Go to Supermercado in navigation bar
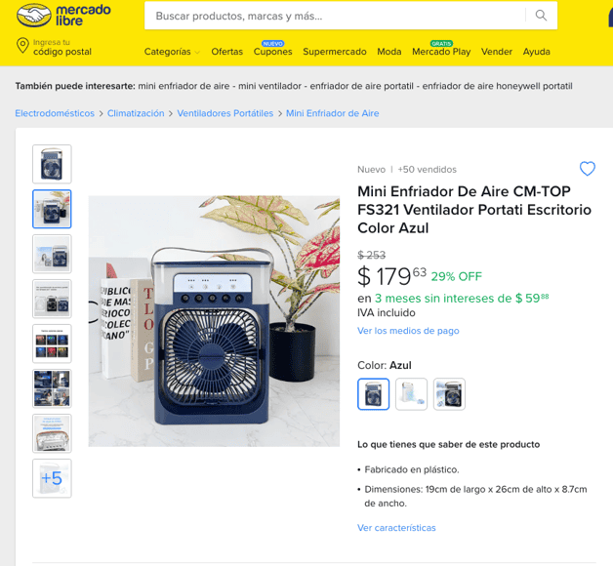This screenshot has width=613, height=566. (x=335, y=52)
